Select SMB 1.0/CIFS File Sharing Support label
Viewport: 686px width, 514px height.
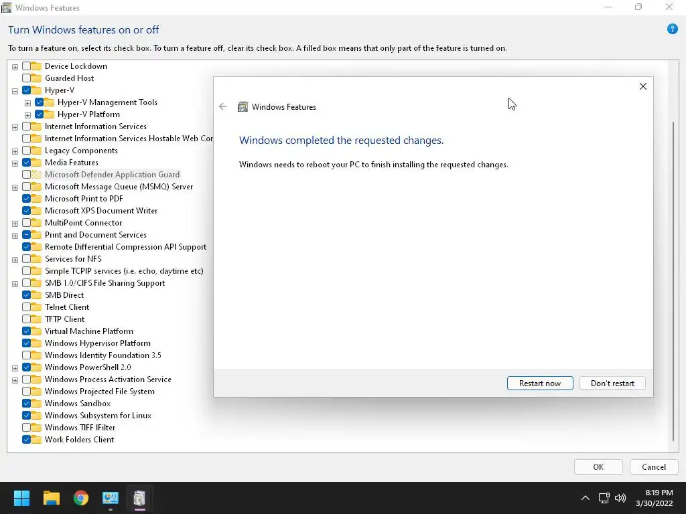[105, 283]
